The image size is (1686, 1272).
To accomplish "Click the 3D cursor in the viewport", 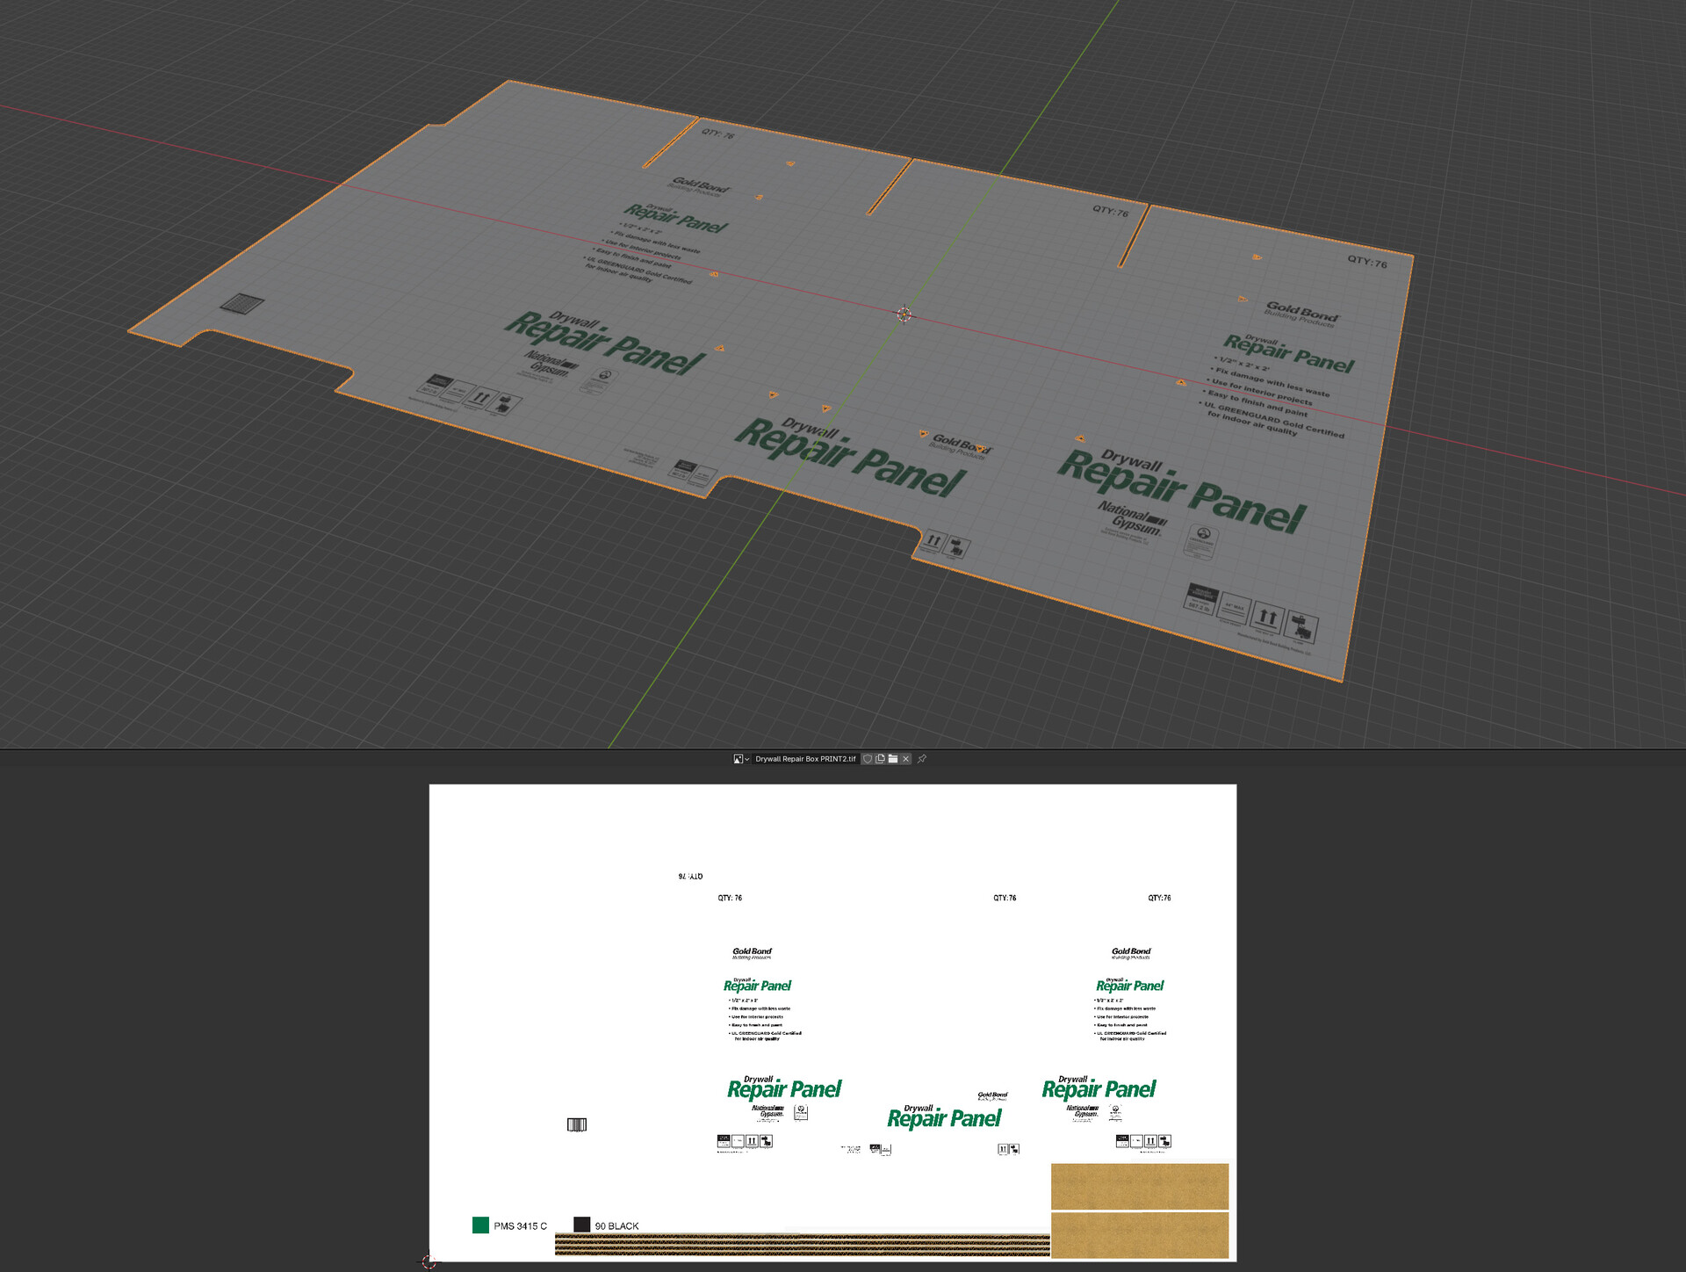I will [x=904, y=314].
